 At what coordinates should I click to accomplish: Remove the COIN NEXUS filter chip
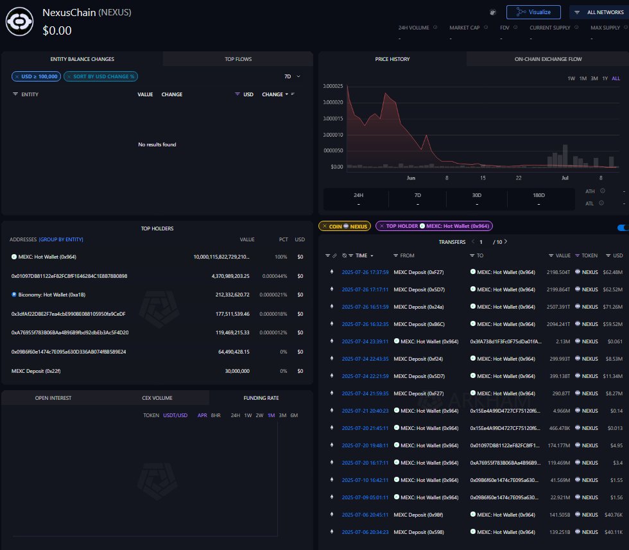coord(325,227)
